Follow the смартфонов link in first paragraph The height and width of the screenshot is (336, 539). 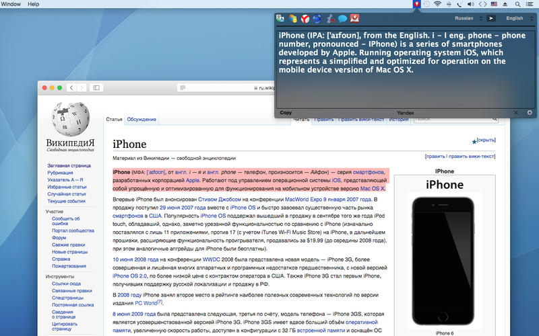tap(369, 172)
